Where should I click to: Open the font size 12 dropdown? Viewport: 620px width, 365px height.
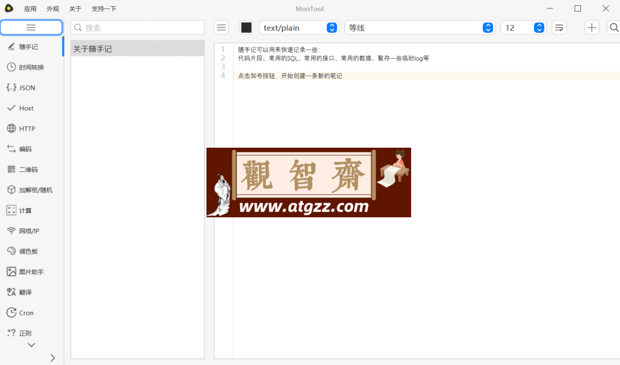[524, 28]
